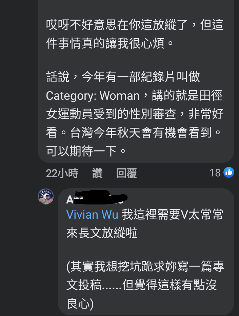The image size is (239, 316).
Task: View the 18 reactions count
Action: coord(215,173)
